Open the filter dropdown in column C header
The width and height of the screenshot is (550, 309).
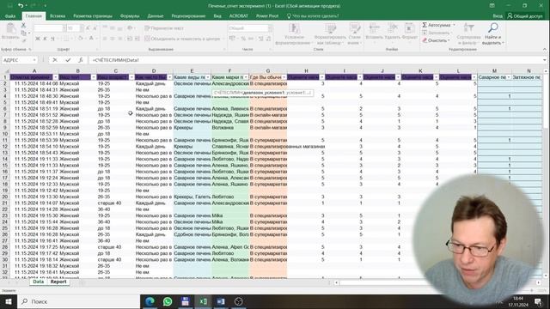(131, 77)
